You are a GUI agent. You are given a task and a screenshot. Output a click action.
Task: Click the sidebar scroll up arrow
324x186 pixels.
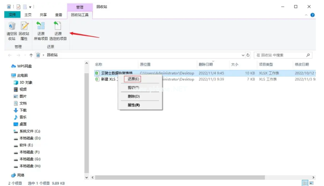tap(87, 63)
